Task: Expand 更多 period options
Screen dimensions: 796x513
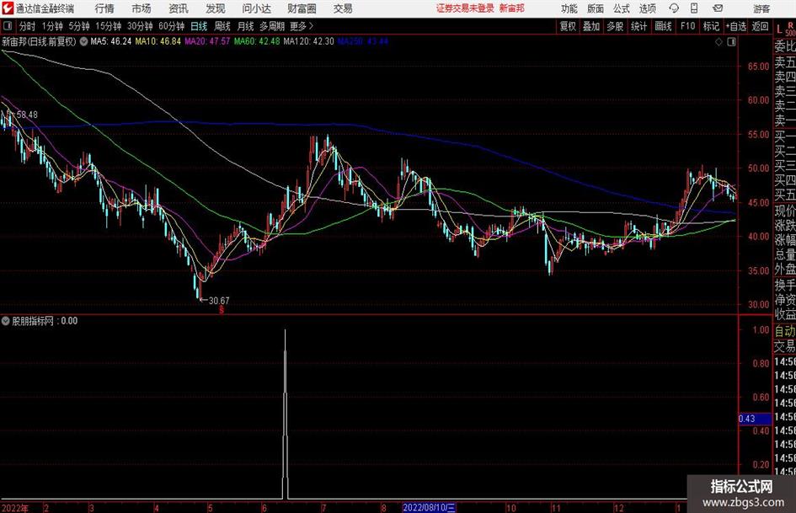Action: point(302,26)
